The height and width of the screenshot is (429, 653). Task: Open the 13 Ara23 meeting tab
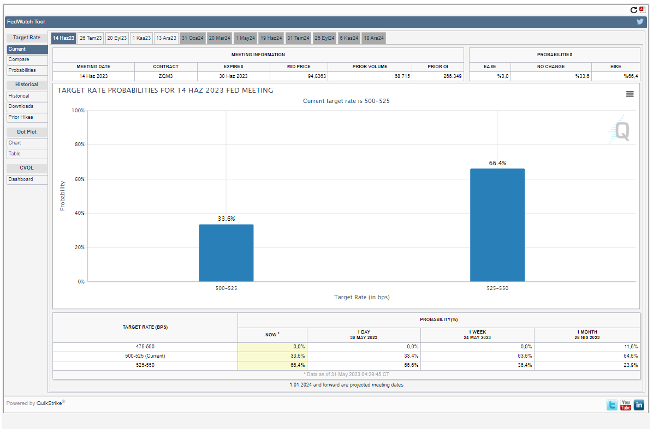[166, 38]
